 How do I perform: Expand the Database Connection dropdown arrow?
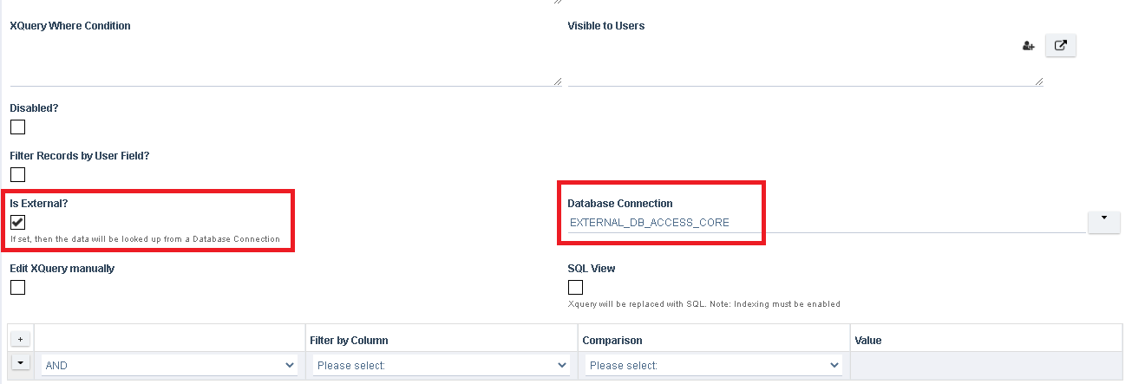(1103, 222)
